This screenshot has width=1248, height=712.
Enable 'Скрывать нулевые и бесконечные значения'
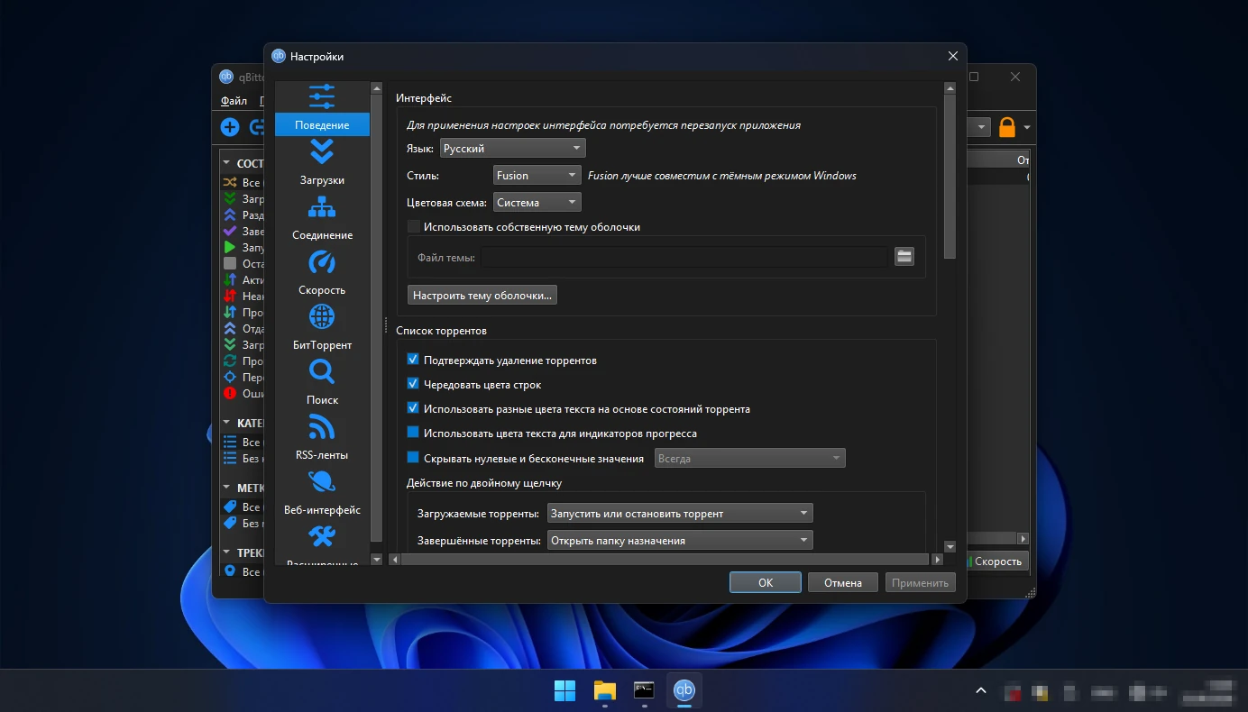414,458
